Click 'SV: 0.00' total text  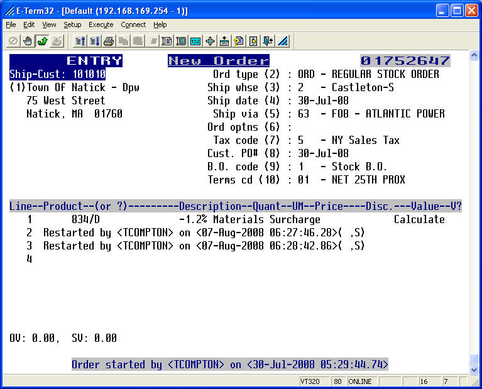pos(94,338)
